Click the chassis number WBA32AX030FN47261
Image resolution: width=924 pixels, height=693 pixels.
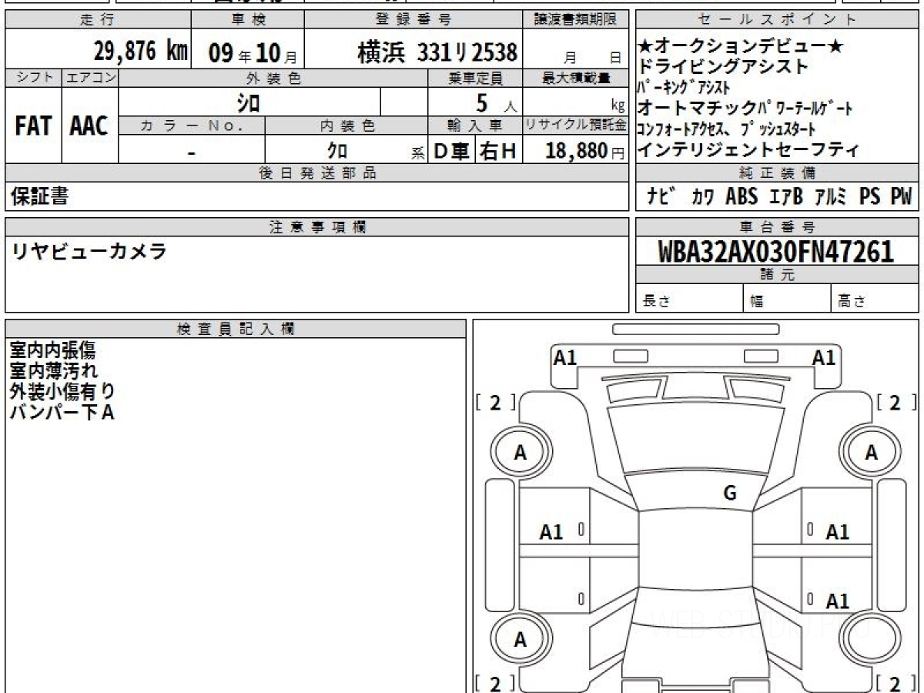pos(776,252)
